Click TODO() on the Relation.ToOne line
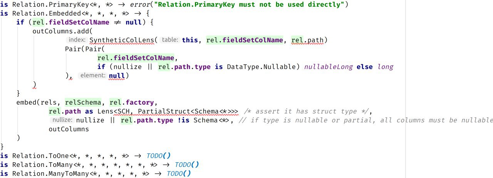 158,156
